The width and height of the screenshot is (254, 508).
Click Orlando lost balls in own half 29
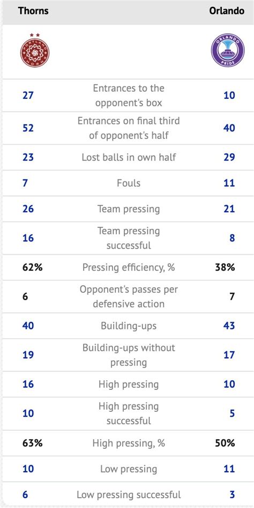(x=229, y=157)
